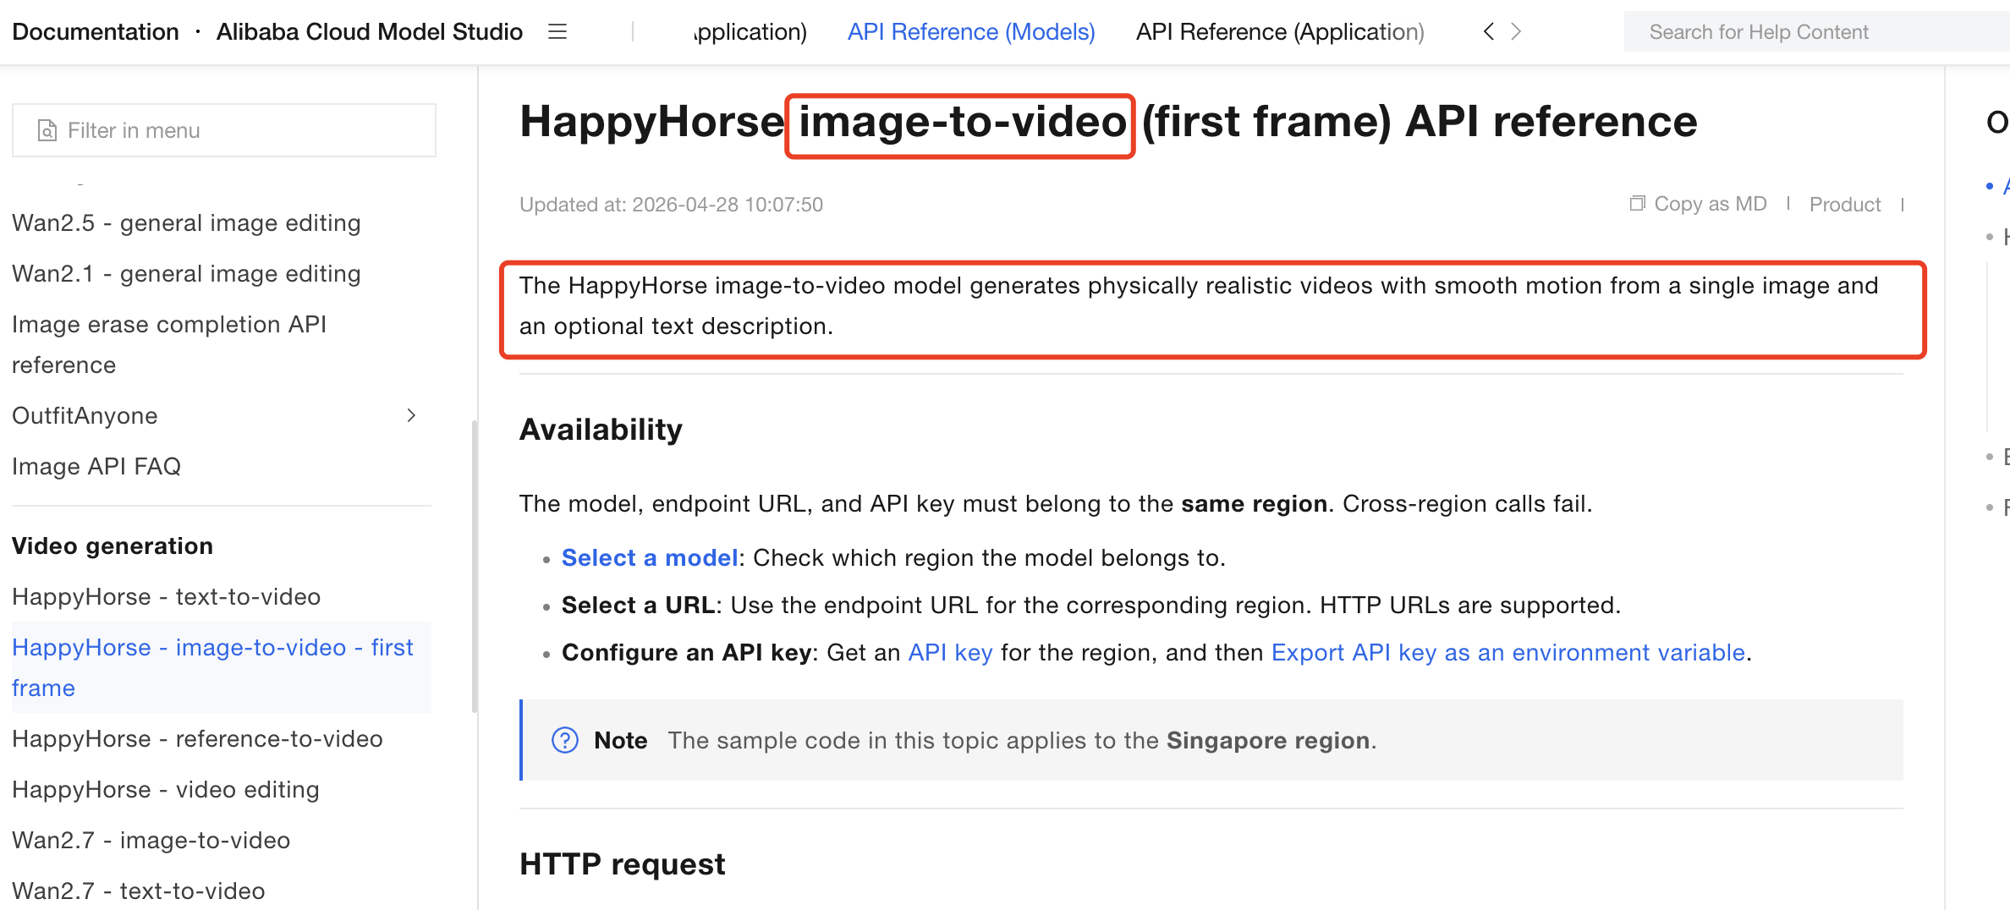Open HappyHorse - text-to-video page
This screenshot has height=910, width=2010.
pyautogui.click(x=167, y=597)
